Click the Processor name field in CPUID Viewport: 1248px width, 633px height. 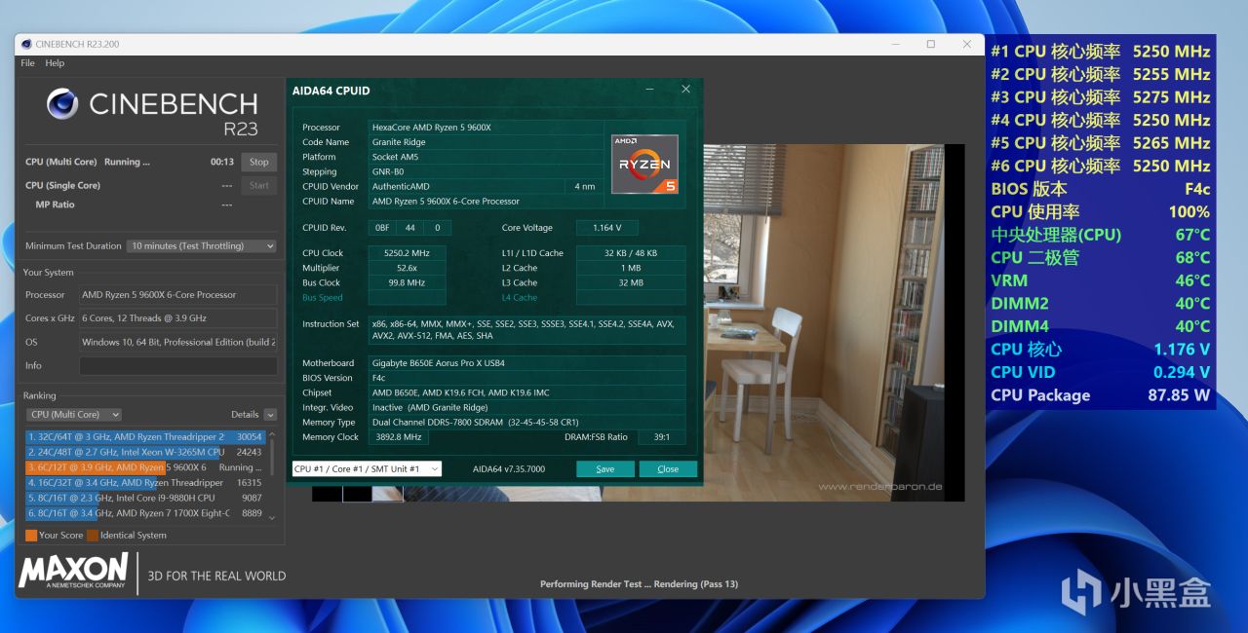point(486,128)
